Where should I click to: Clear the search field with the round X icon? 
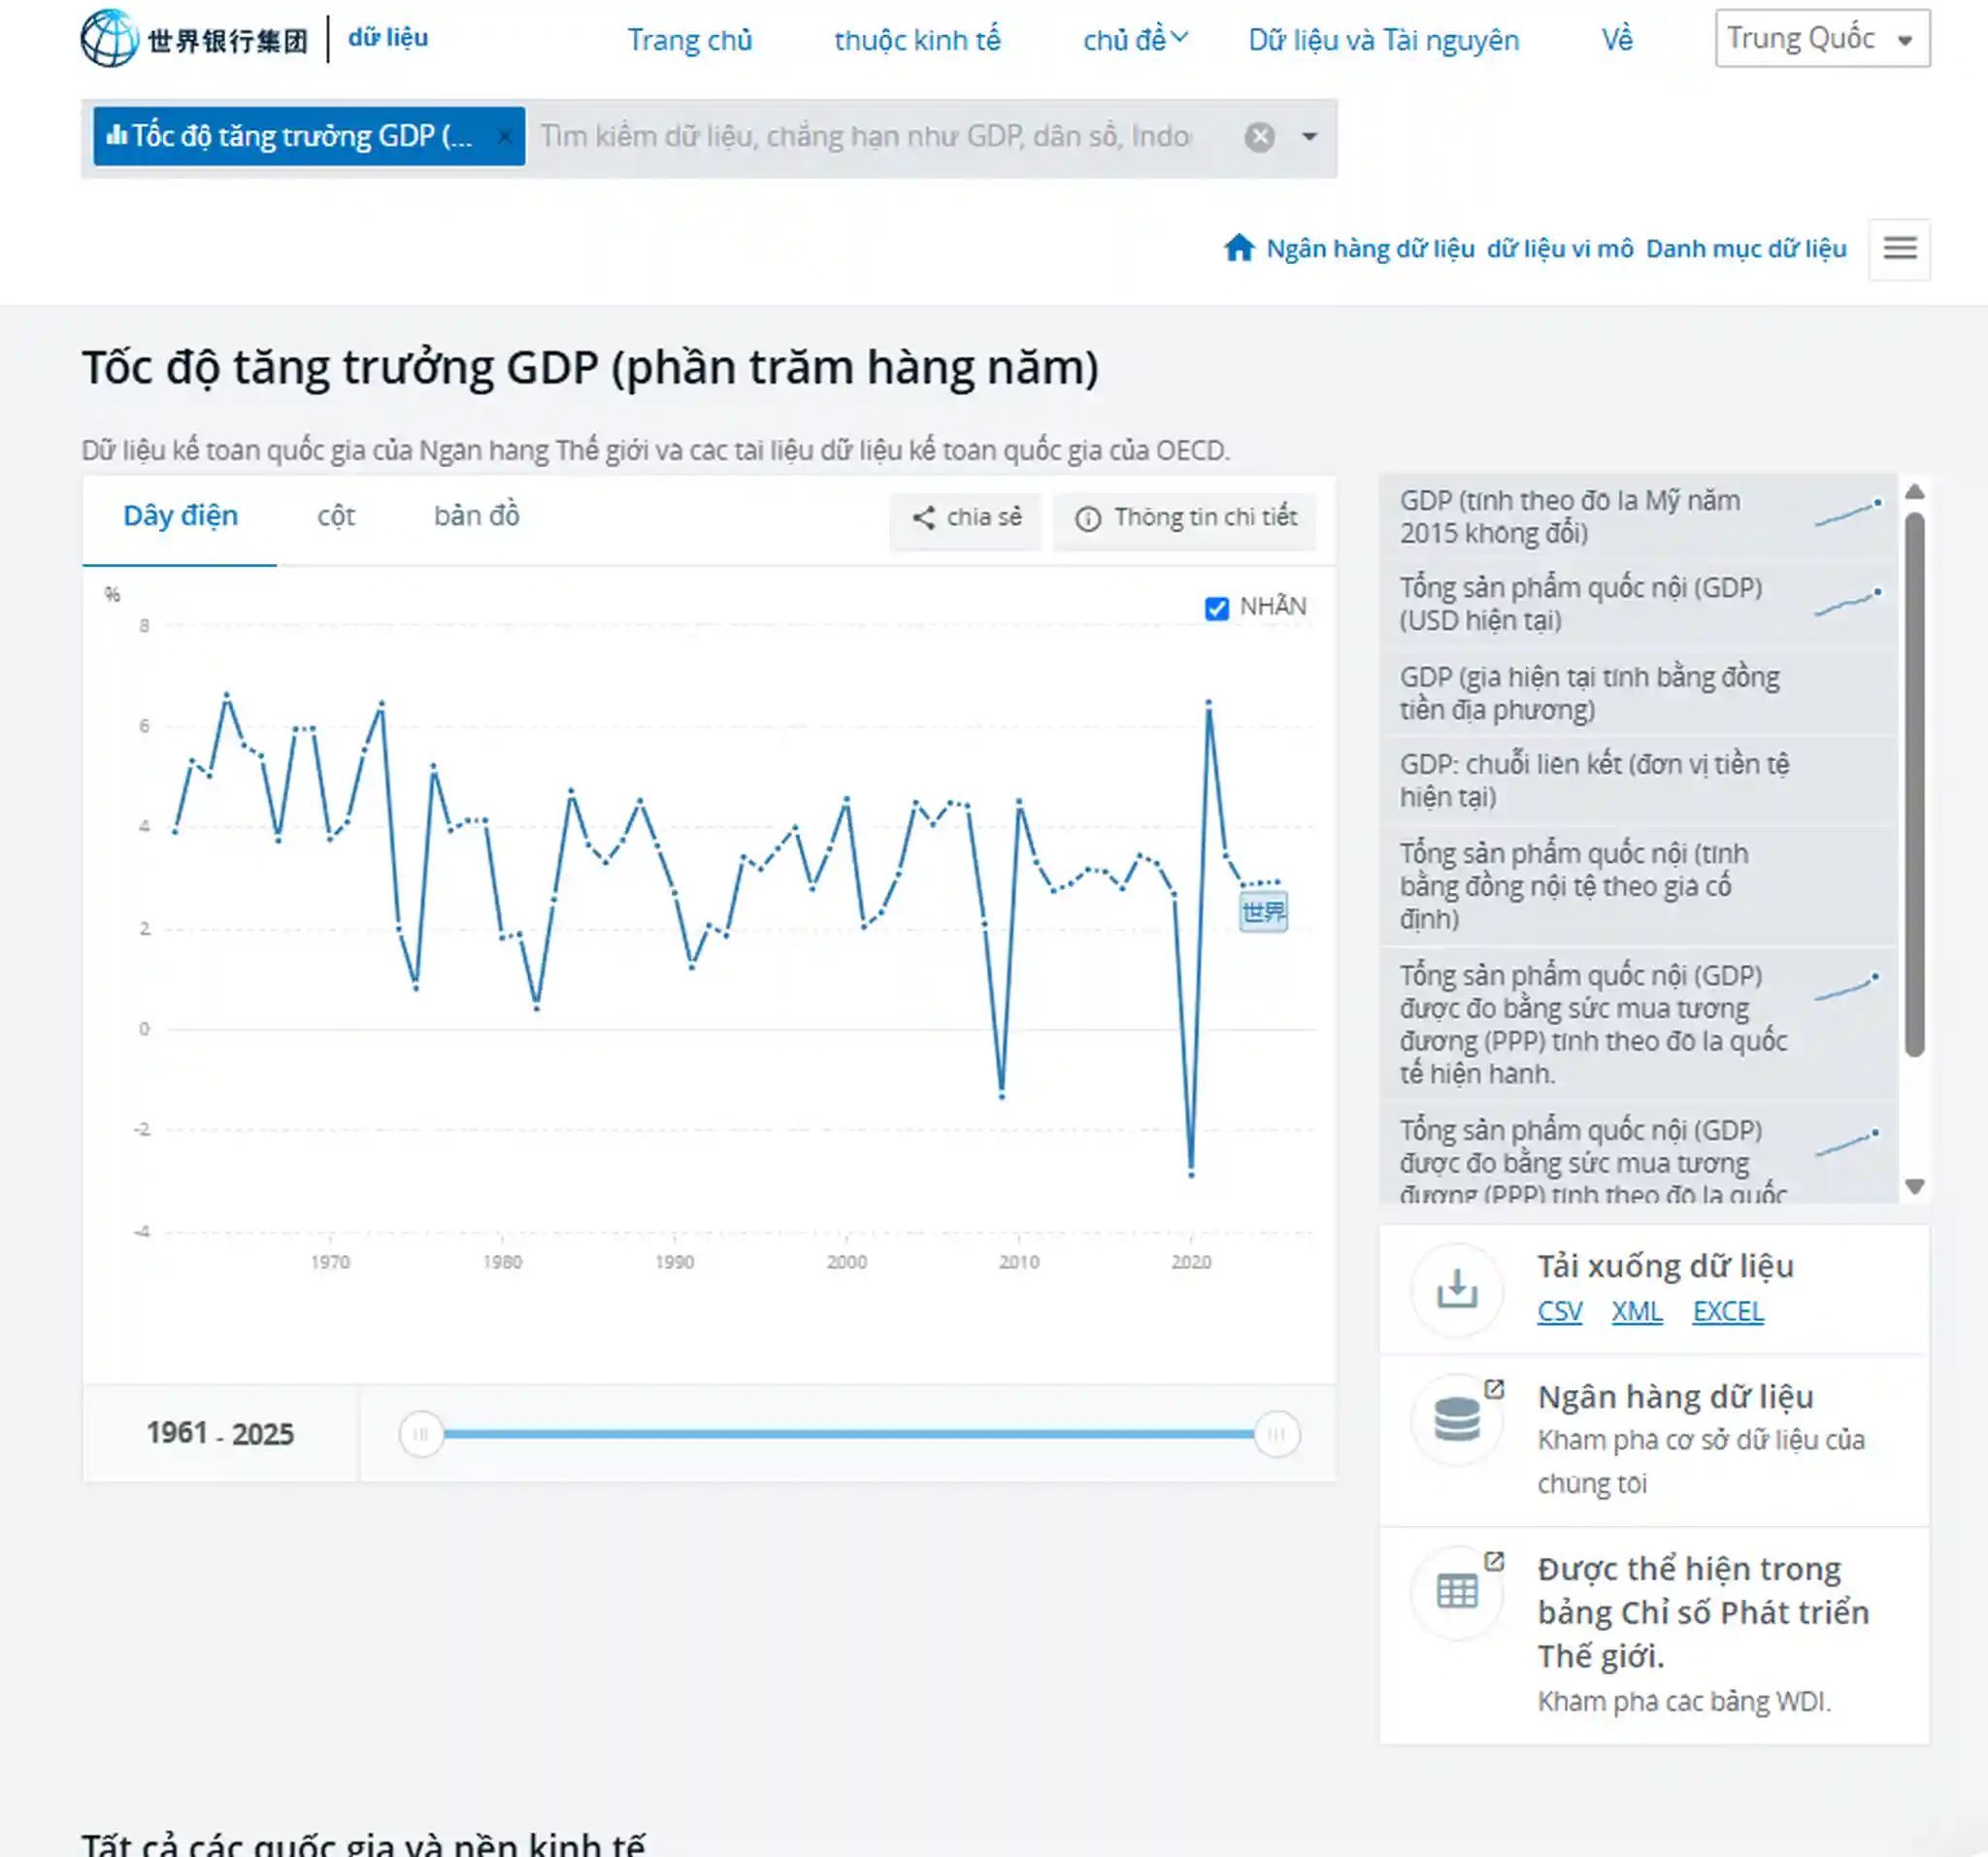(x=1259, y=137)
